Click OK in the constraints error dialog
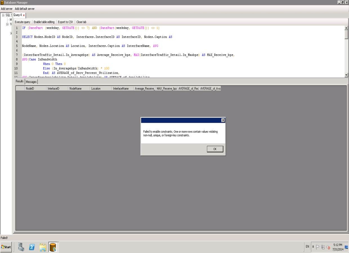The image size is (349, 253). click(215, 149)
